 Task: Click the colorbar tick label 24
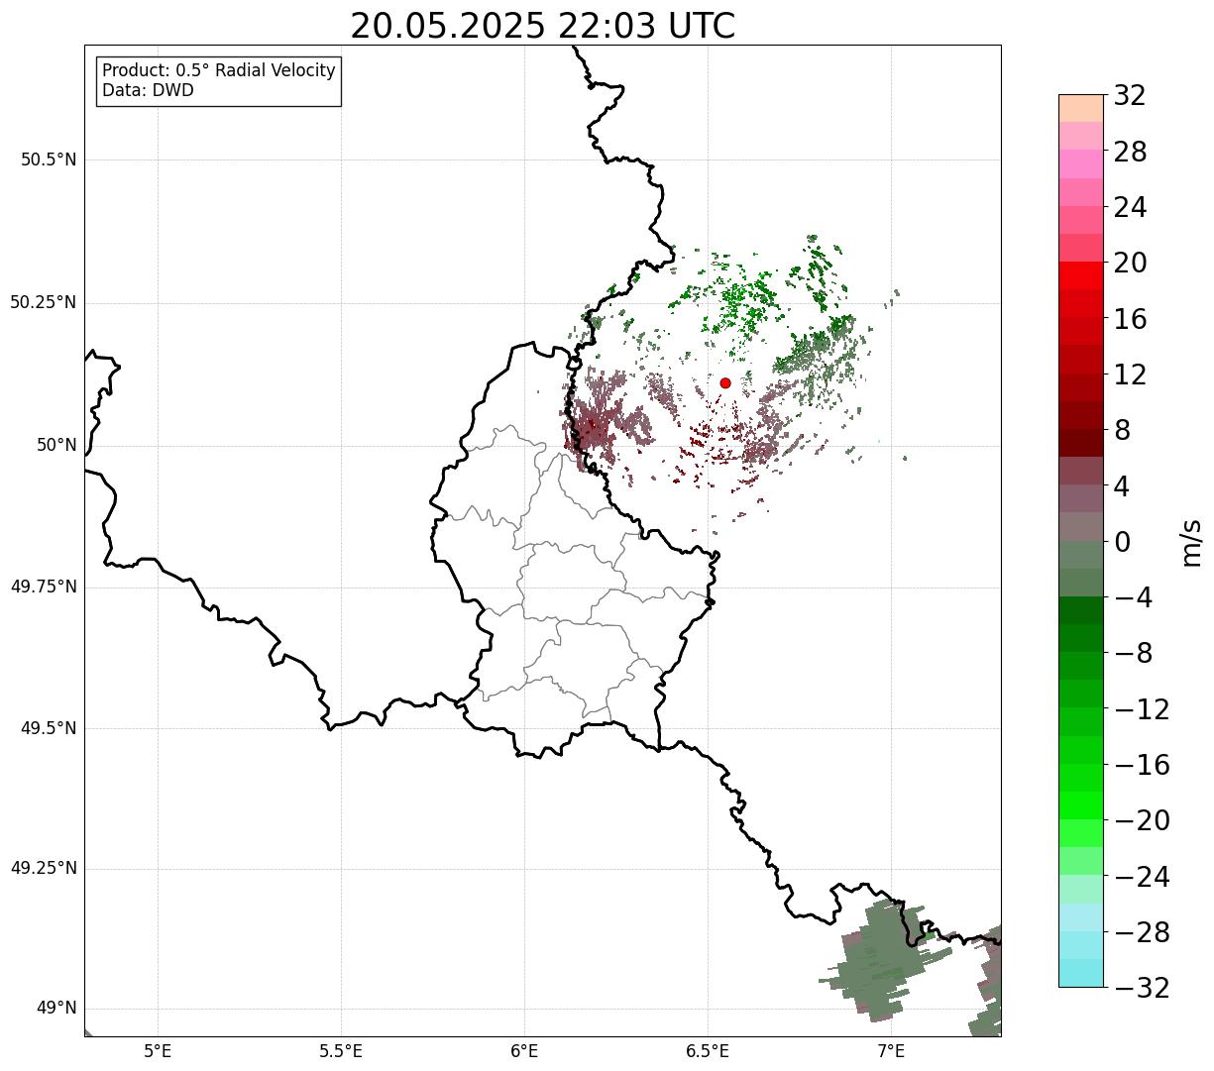click(1130, 207)
